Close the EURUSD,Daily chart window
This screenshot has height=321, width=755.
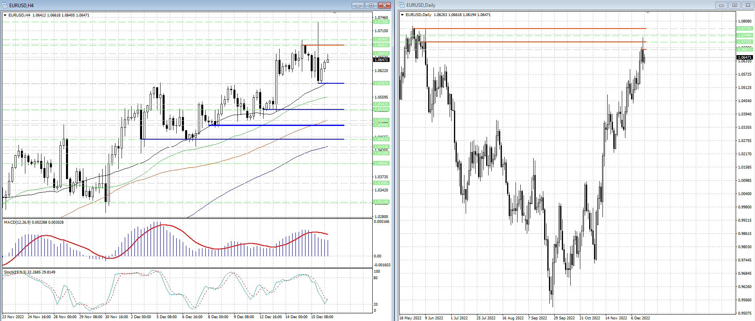(748, 5)
